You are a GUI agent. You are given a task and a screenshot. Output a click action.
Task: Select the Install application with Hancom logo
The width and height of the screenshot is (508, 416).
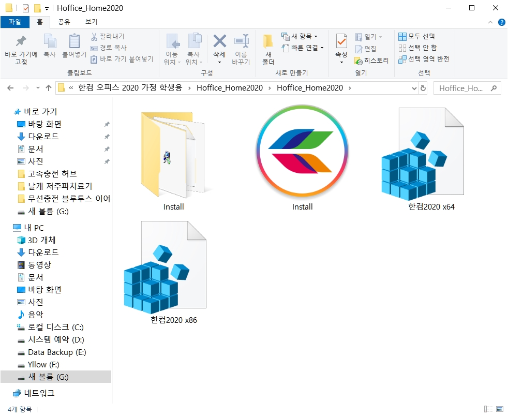click(x=302, y=158)
